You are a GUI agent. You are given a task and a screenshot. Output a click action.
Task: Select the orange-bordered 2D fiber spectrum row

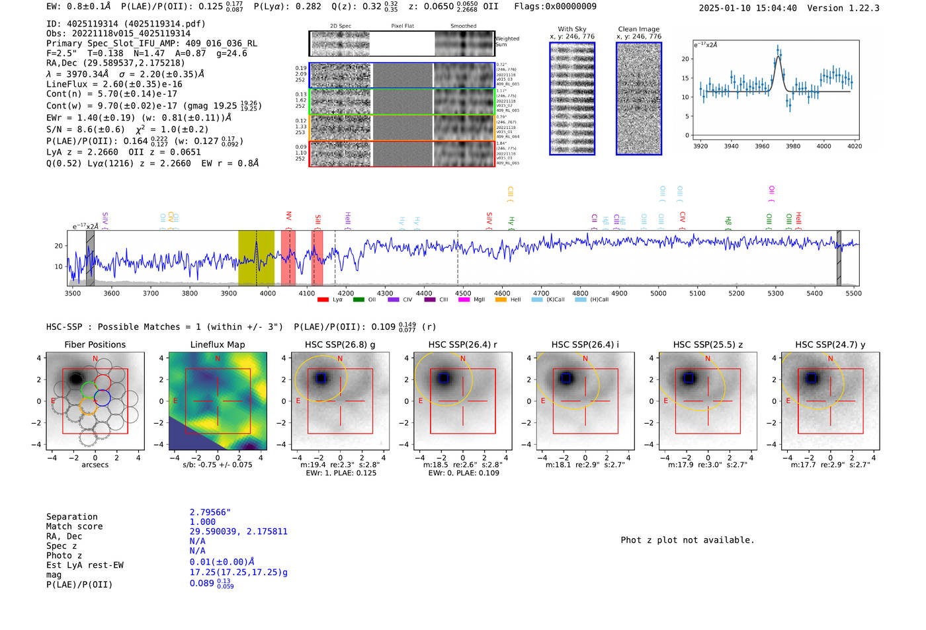pos(401,128)
